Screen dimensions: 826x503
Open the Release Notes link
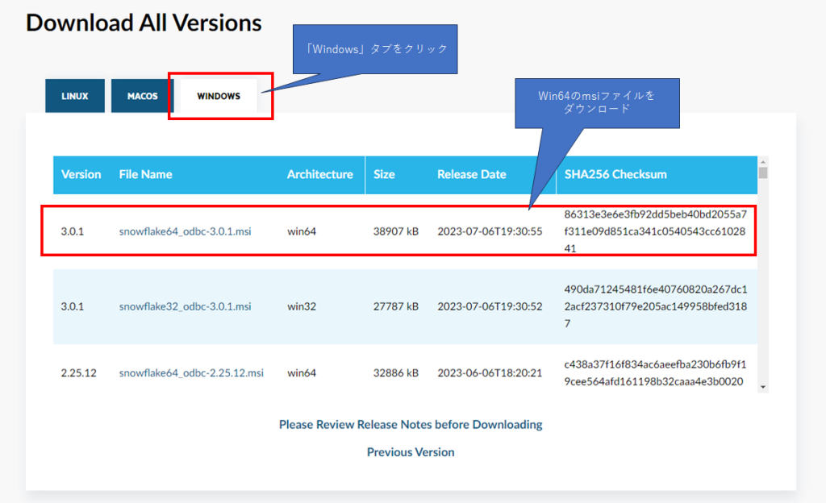(411, 424)
